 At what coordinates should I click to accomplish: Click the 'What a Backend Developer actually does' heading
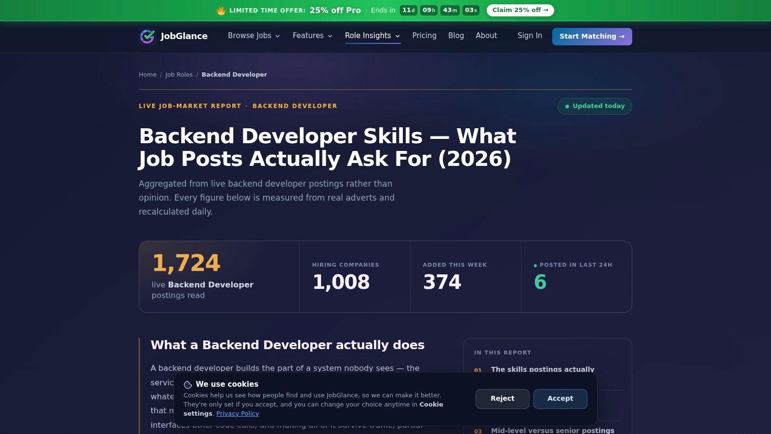click(x=288, y=345)
